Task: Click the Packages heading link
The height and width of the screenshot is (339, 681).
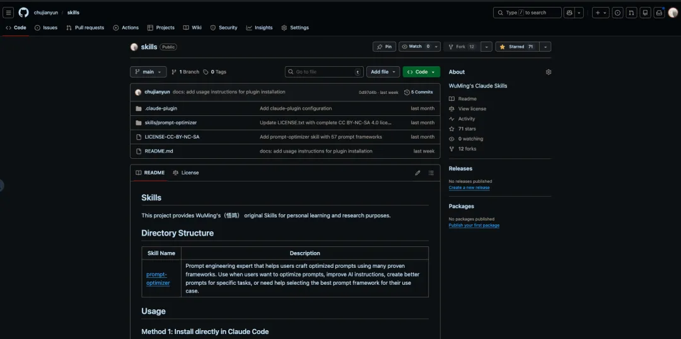Action: click(x=461, y=206)
